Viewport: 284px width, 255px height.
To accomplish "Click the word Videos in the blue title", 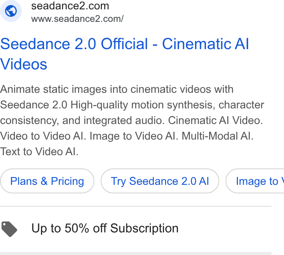I will coord(23,64).
